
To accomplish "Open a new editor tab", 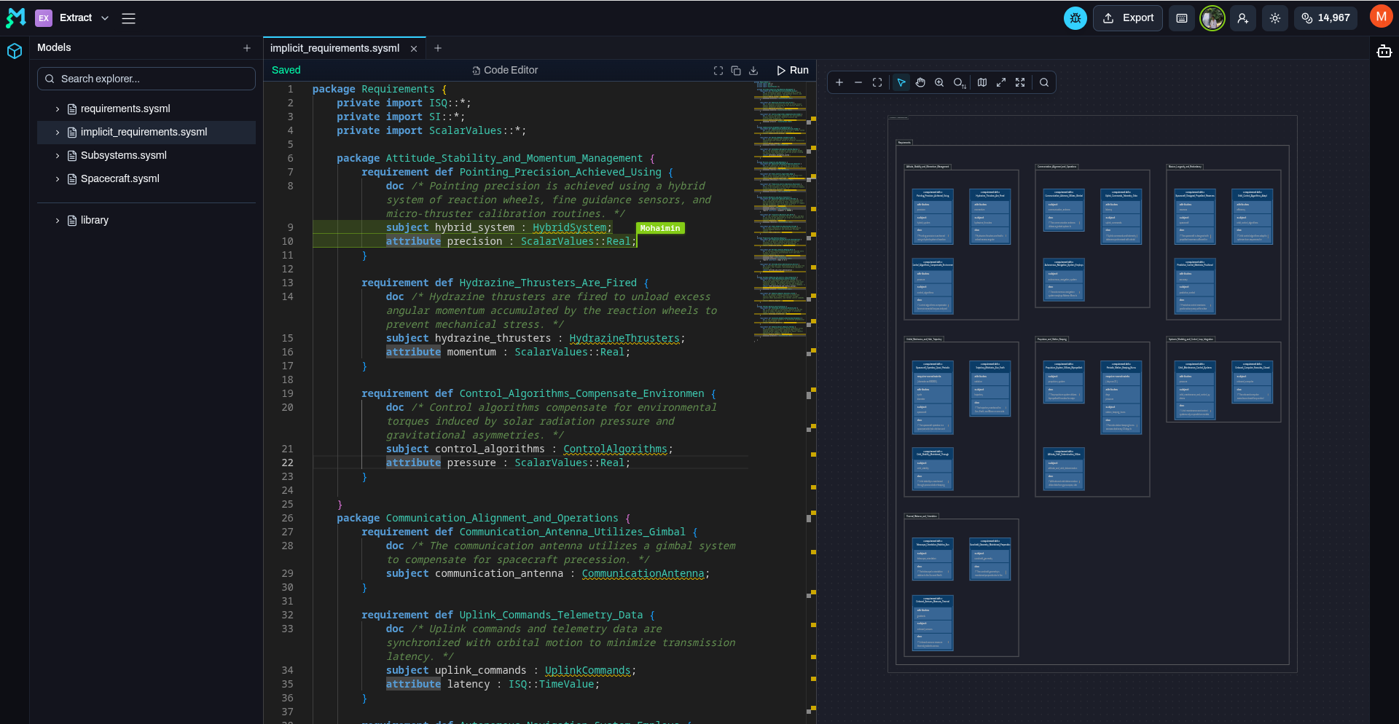I will (438, 48).
